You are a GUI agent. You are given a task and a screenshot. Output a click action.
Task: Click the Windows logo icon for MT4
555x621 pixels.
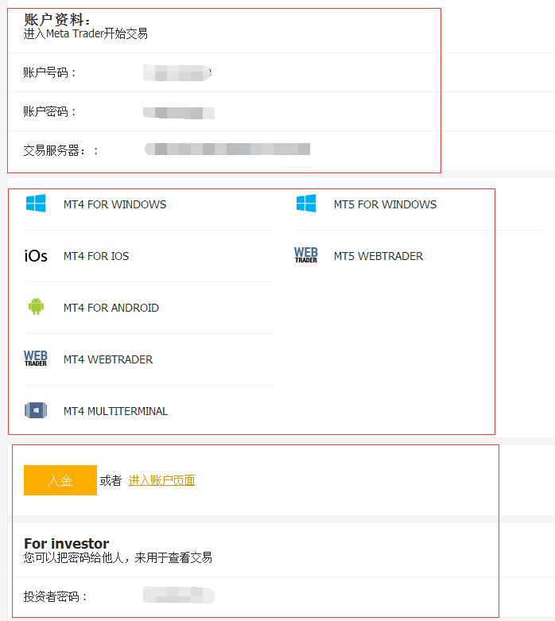(x=36, y=204)
